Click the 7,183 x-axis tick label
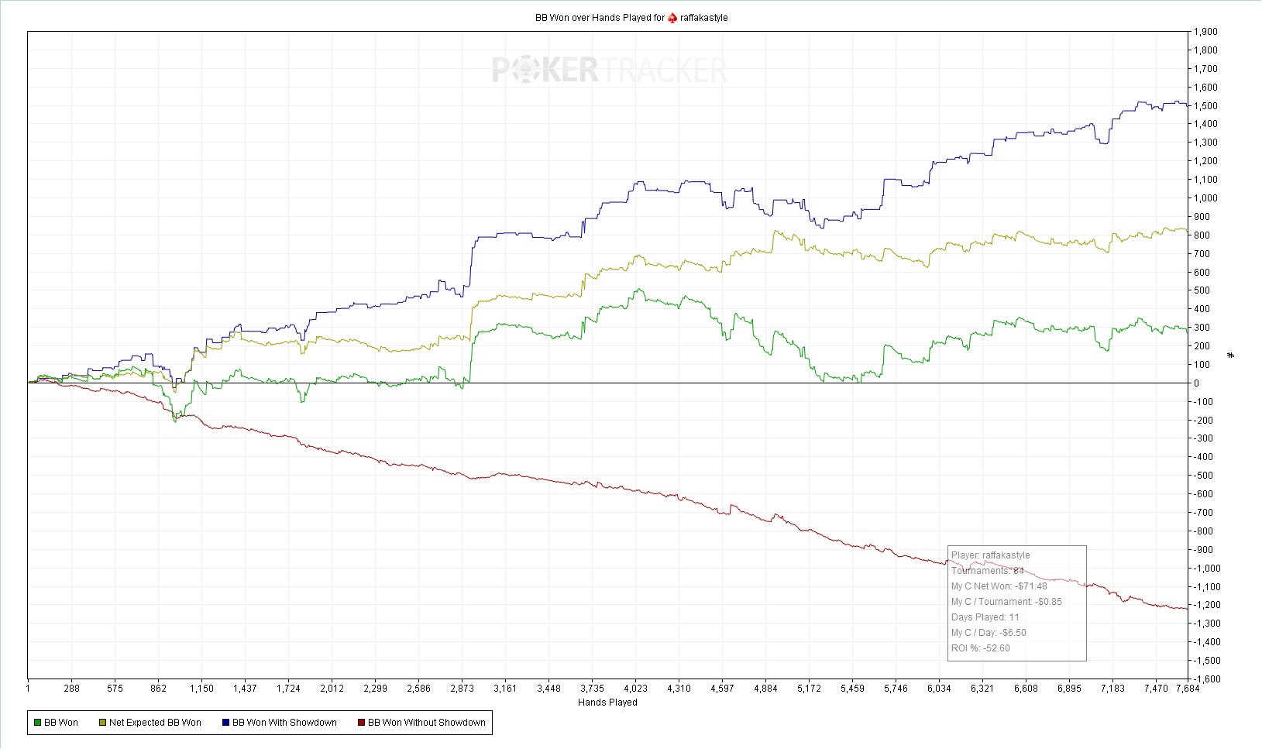This screenshot has height=749, width=1262. click(1113, 688)
